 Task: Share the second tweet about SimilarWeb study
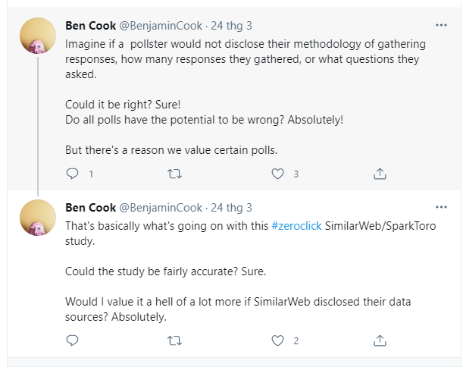point(380,340)
